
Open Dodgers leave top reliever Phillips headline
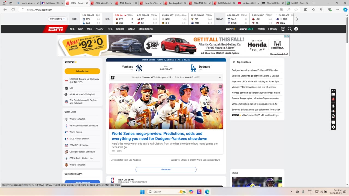pyautogui.click(x=255, y=70)
